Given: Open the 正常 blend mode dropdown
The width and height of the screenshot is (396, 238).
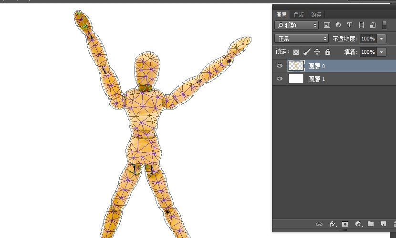Looking at the screenshot, I should pyautogui.click(x=302, y=39).
